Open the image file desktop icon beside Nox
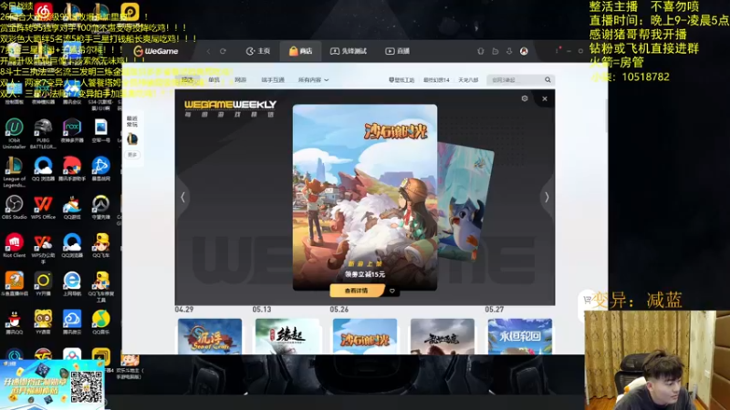 (x=100, y=130)
